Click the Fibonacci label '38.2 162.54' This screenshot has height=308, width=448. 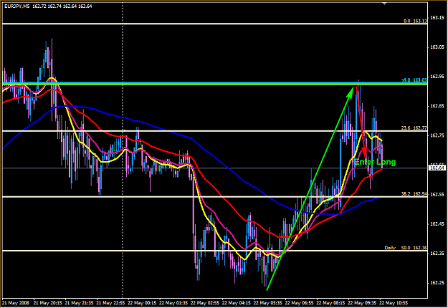point(414,194)
